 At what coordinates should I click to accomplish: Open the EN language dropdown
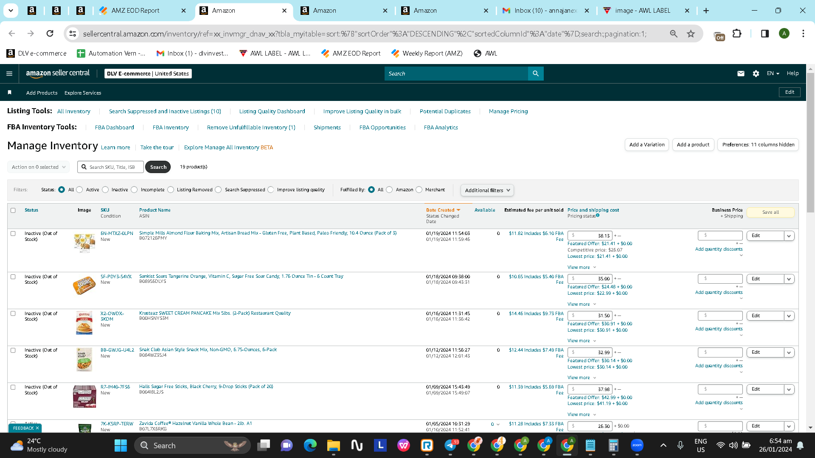773,73
